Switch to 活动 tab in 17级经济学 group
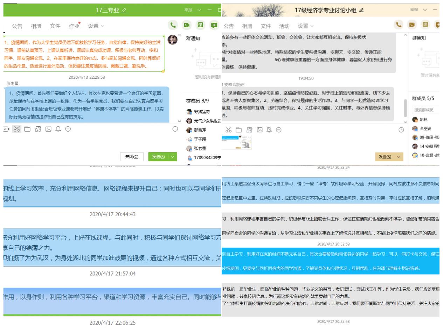This screenshot has width=443, height=332. click(284, 26)
